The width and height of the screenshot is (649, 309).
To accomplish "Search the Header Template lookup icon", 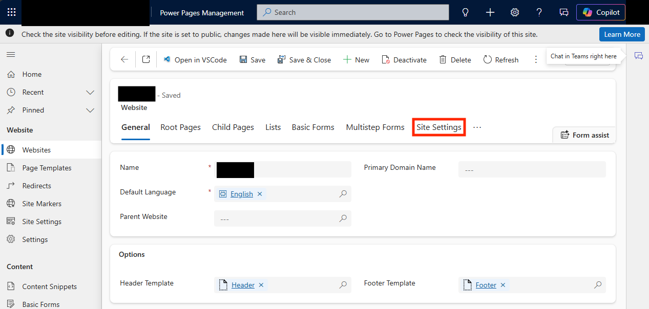I will click(x=343, y=285).
